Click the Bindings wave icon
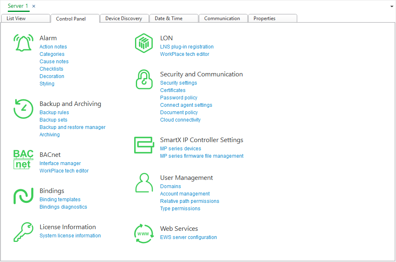396x262 pixels. [23, 196]
